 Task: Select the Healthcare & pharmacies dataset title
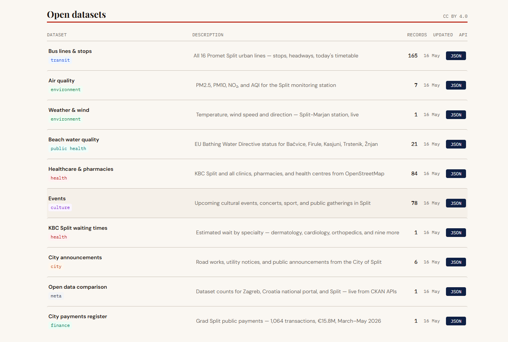pos(81,169)
